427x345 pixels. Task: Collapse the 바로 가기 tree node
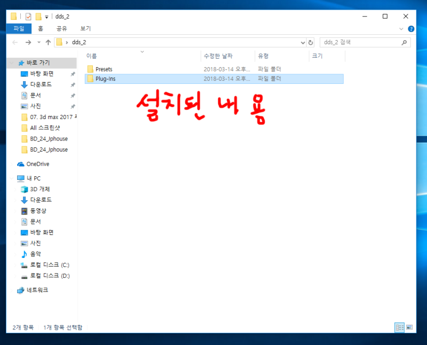click(11, 63)
